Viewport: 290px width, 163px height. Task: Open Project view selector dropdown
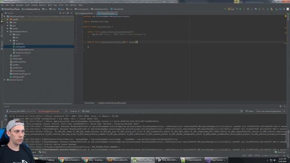pos(18,13)
